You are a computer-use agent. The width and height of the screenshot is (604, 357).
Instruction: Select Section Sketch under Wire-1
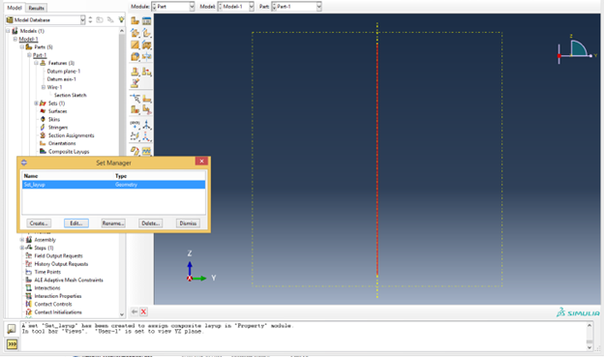(x=71, y=95)
